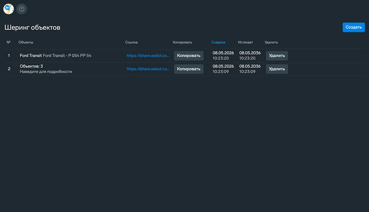The image size is (369, 212).
Task: Click row number 1 cell
Action: (x=9, y=56)
